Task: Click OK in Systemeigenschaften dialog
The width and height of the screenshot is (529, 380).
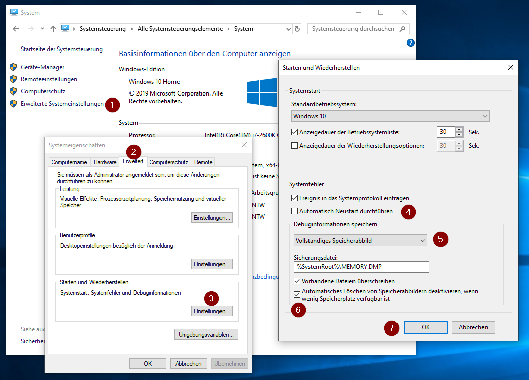Action: (x=148, y=364)
